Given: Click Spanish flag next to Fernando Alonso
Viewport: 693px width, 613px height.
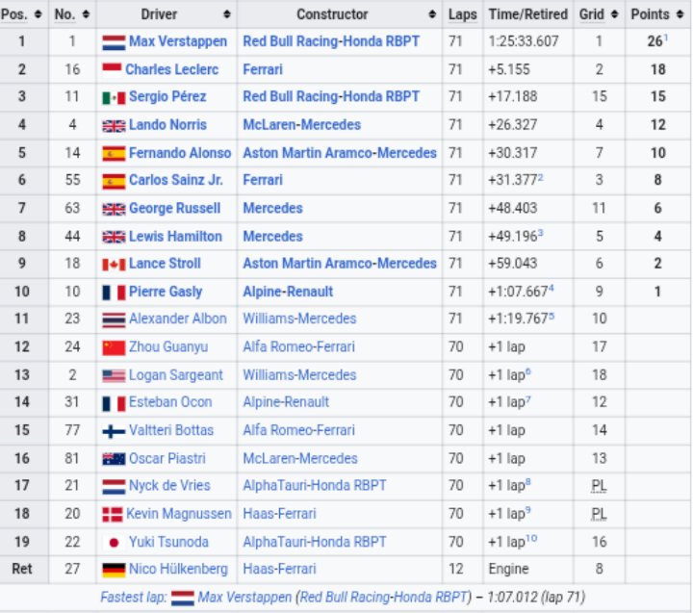Looking at the screenshot, I should 114,154.
